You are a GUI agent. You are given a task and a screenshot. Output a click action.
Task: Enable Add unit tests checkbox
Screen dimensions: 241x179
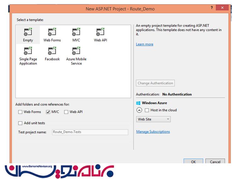[x=20, y=123]
